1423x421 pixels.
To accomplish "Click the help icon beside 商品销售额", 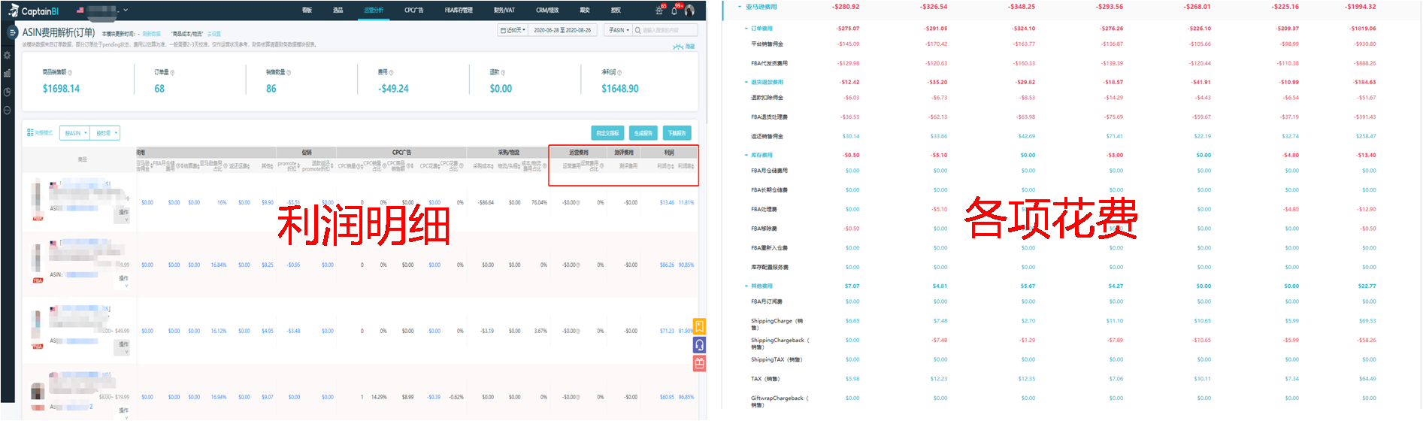I will pyautogui.click(x=70, y=73).
